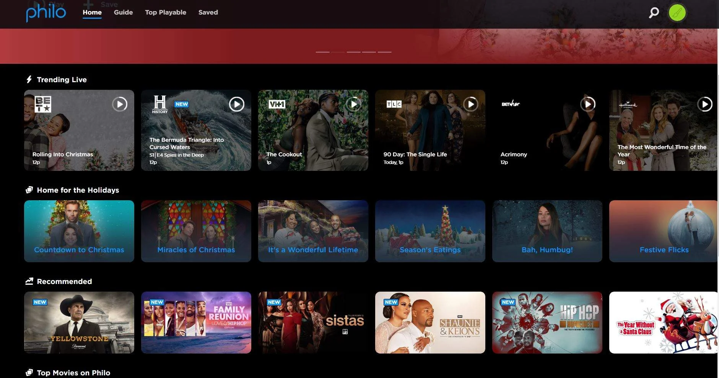The image size is (719, 378).
Task: Go to the Home tab
Action: (92, 12)
